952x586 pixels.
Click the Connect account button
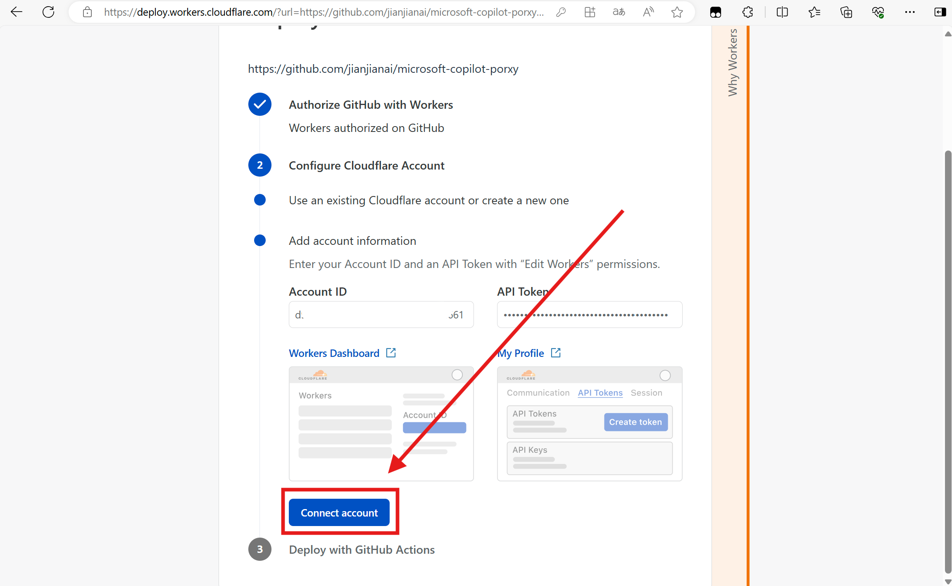tap(339, 512)
